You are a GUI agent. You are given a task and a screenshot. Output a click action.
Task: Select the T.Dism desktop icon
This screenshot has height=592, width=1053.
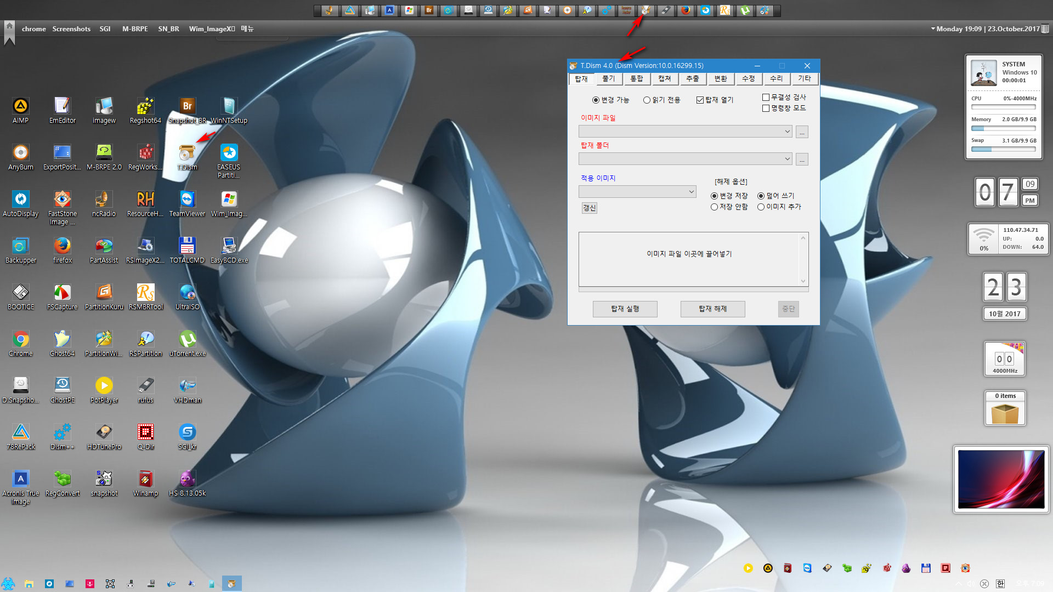pos(187,157)
